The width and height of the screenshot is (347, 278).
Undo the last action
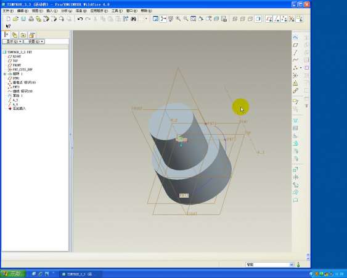[80, 19]
